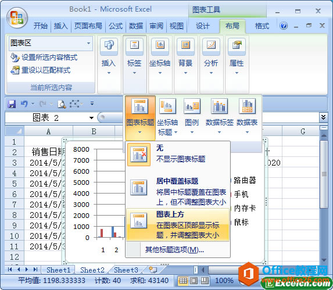Switch to the 设计 (Design) tab
Viewport: 333px width, 290px height.
(203, 26)
